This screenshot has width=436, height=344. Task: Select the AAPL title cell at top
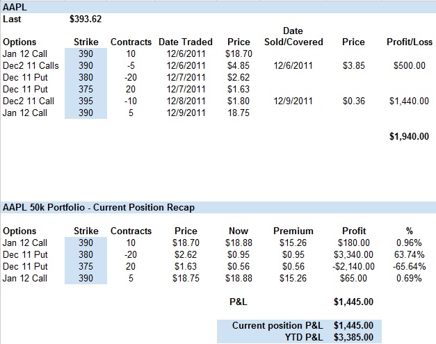pos(14,6)
